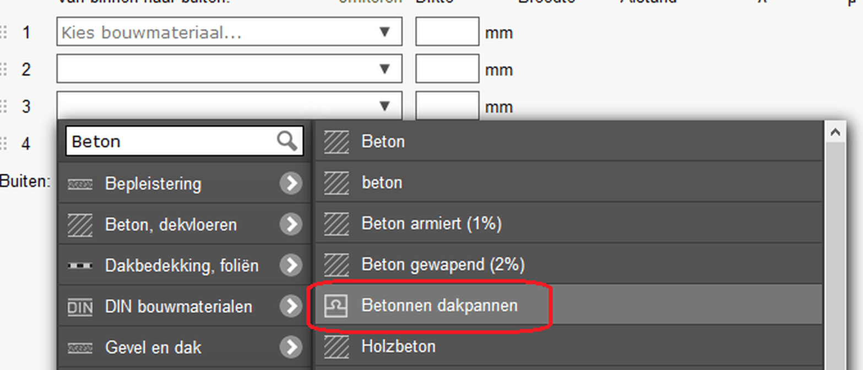Viewport: 863px width, 370px height.
Task: Click hatch icon beside Beton armiert (1%)
Action: click(x=336, y=224)
